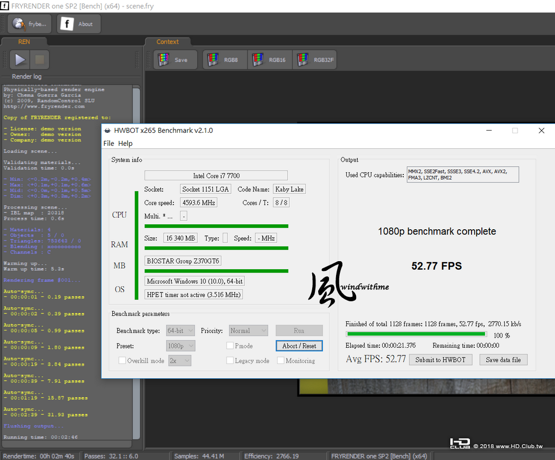
Task: Open the About button in Fryrender
Action: 79,24
